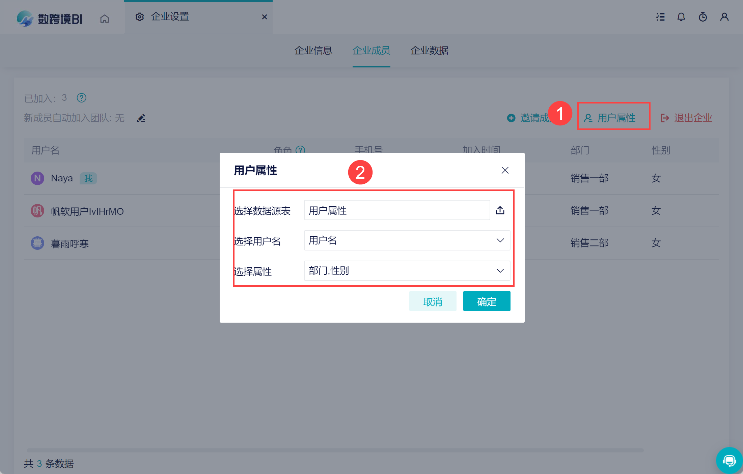The height and width of the screenshot is (474, 743).
Task: Open the user account profile icon
Action: [724, 17]
